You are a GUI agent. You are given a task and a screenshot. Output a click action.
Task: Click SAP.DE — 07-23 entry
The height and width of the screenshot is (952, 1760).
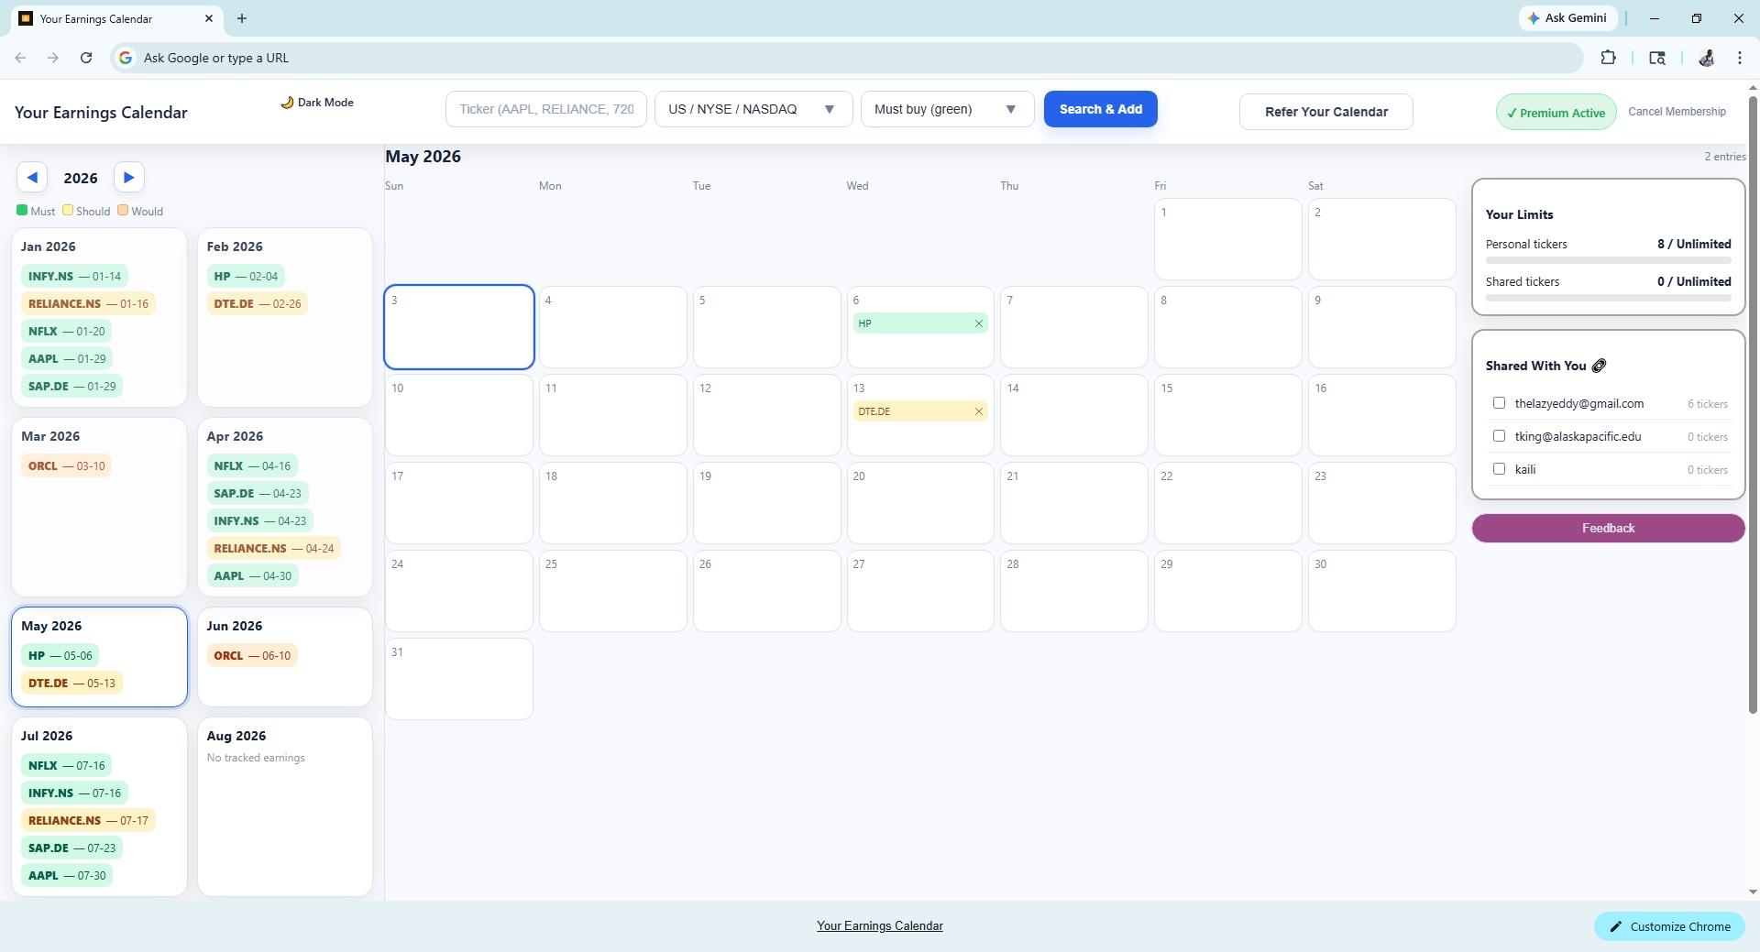coord(71,848)
